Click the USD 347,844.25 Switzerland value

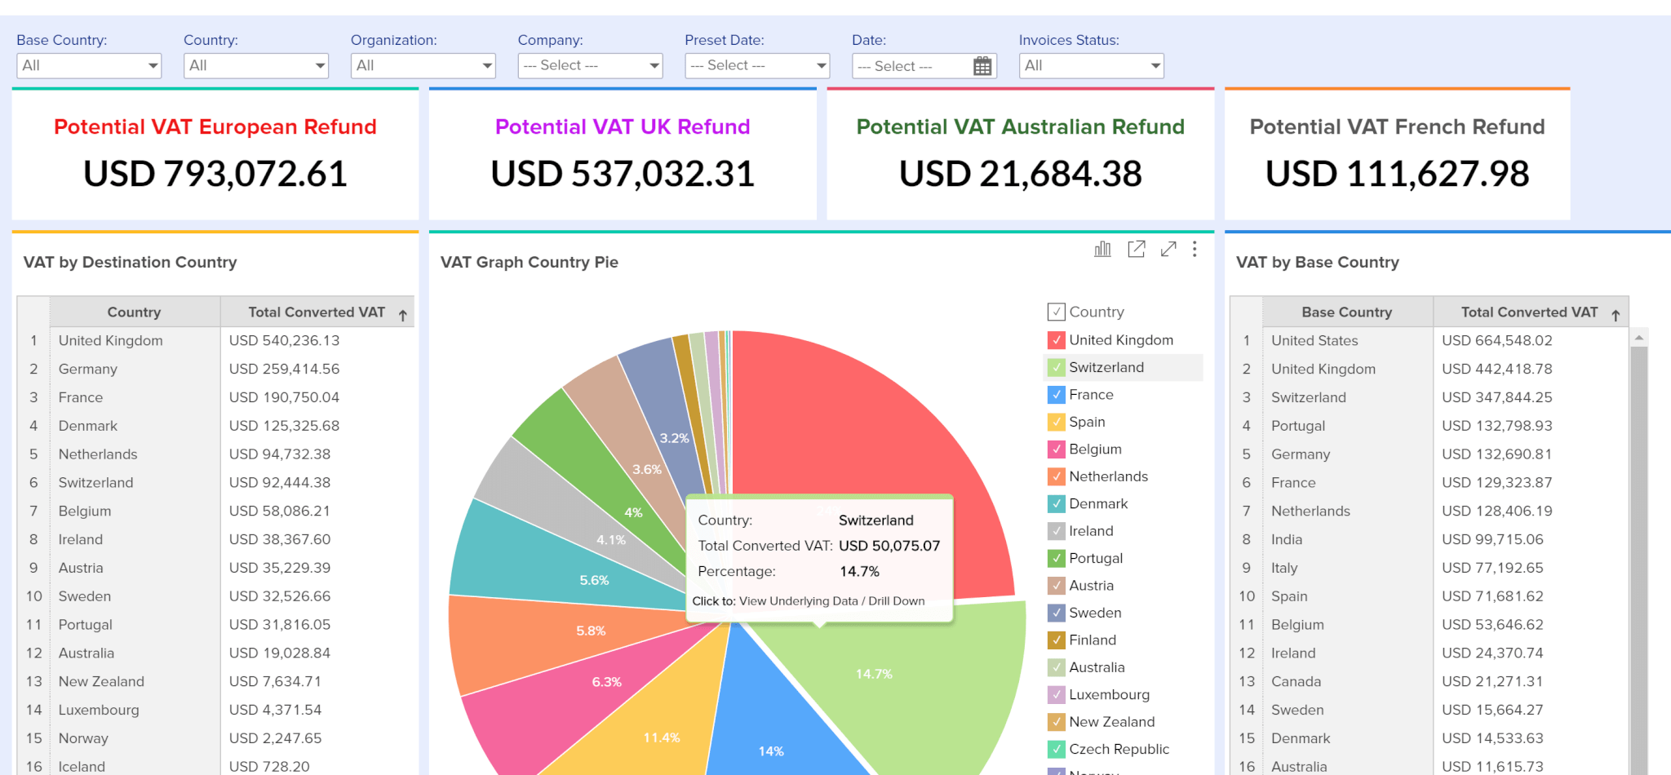(1497, 397)
